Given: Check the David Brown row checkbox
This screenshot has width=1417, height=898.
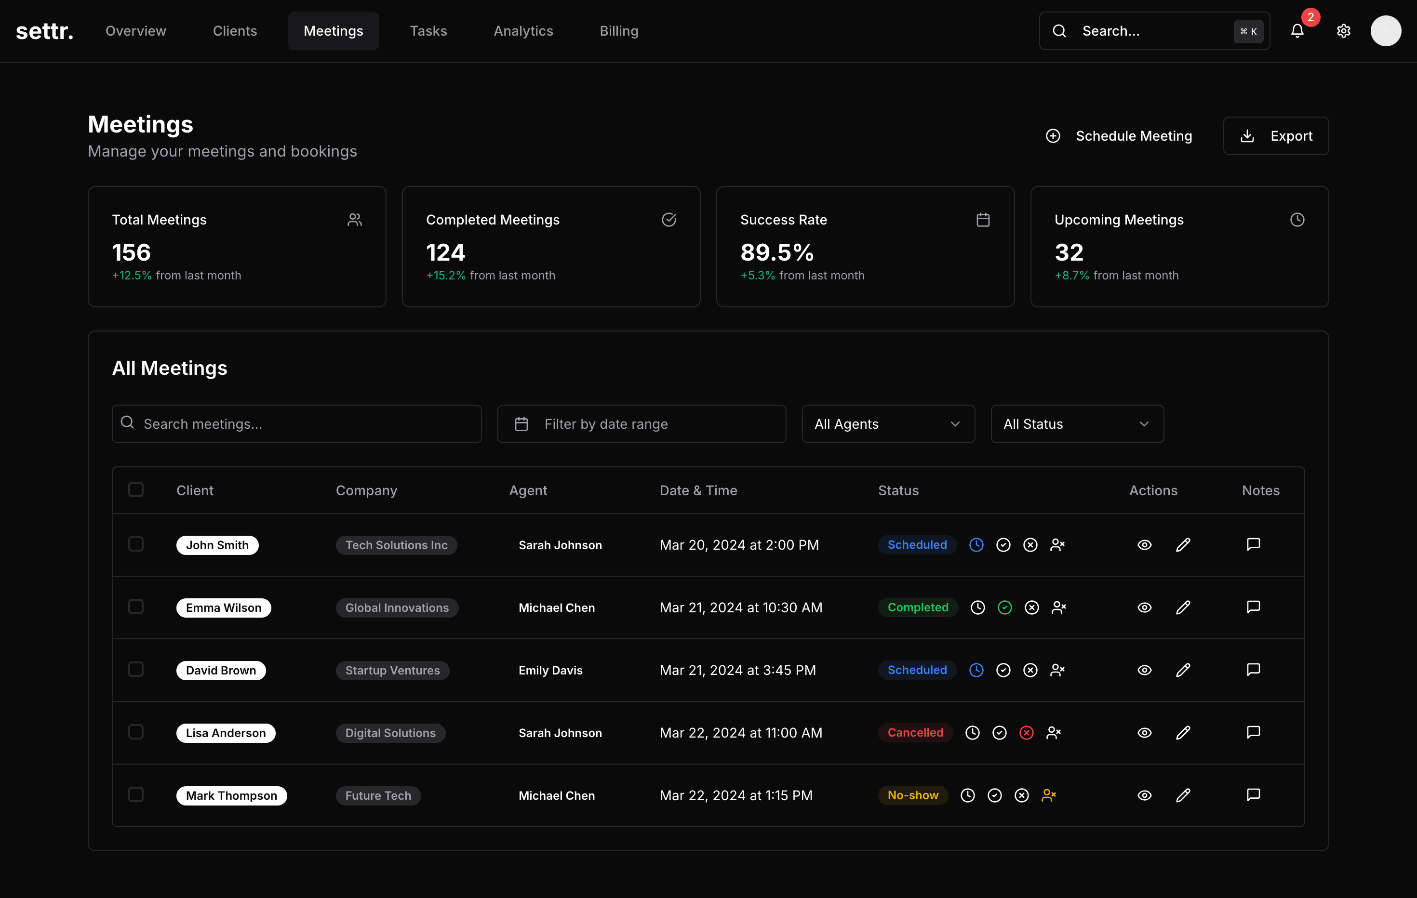Looking at the screenshot, I should coord(136,669).
